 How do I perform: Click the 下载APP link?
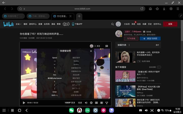click(77, 24)
